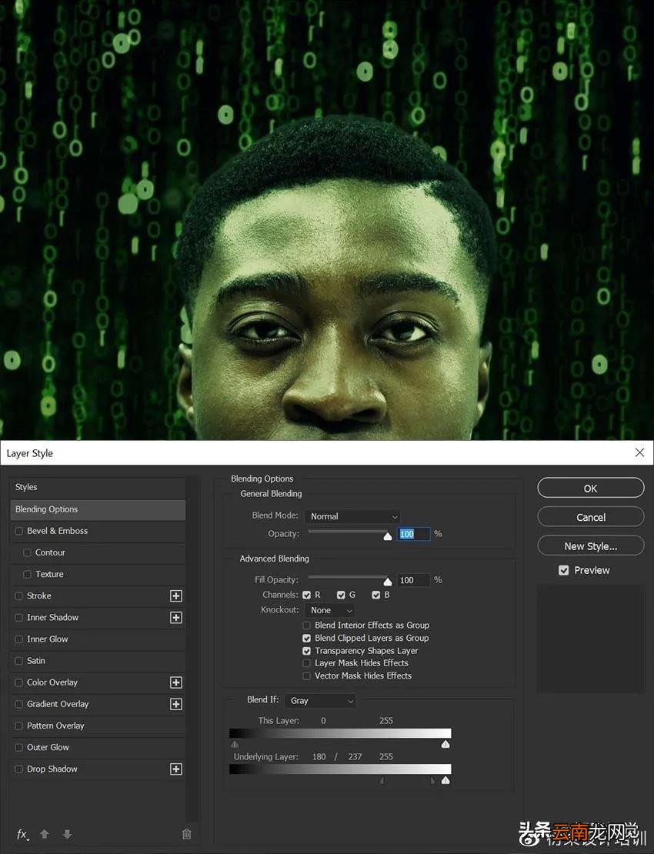This screenshot has height=854, width=654.
Task: Add another Inner Shadow via plus icon
Action: (x=176, y=618)
